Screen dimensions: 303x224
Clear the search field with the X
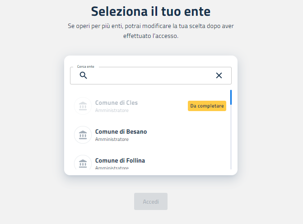(x=219, y=75)
